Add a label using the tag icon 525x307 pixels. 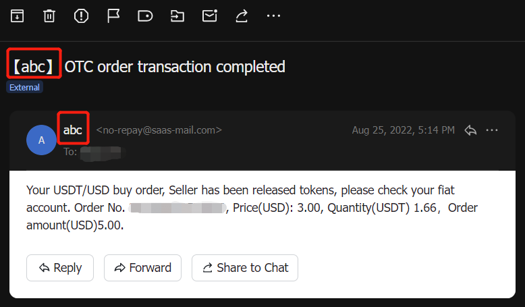145,16
